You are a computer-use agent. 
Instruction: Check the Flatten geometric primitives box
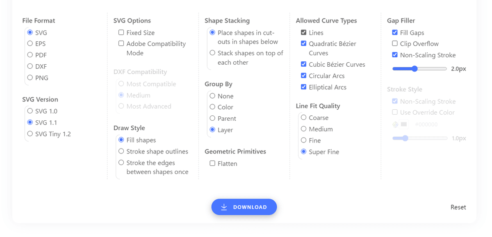click(x=212, y=164)
